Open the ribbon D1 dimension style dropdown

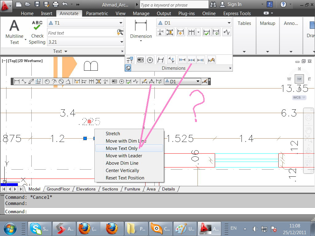[229, 23]
